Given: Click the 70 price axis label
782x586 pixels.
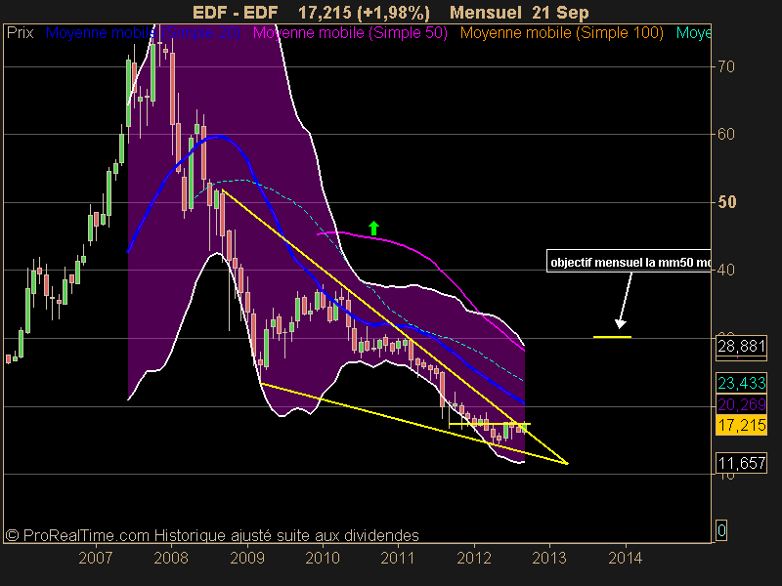Looking at the screenshot, I should (x=725, y=66).
